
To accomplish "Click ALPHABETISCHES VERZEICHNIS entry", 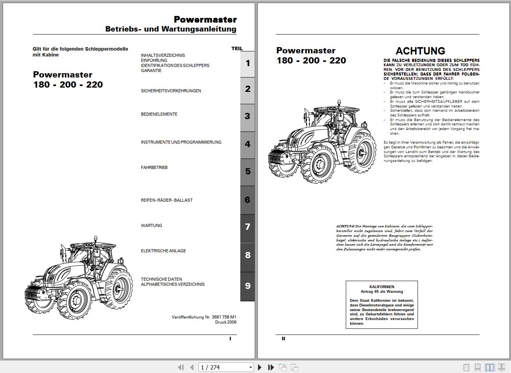I will (x=173, y=284).
